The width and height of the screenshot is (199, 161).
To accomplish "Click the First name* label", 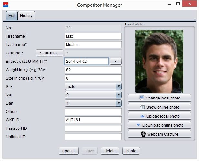I will [x=16, y=36].
